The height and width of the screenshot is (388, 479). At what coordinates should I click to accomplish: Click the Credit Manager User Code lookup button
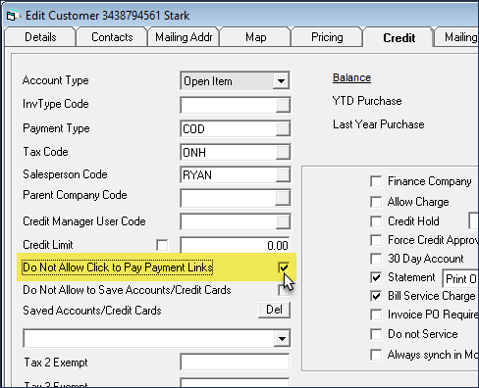pyautogui.click(x=283, y=221)
